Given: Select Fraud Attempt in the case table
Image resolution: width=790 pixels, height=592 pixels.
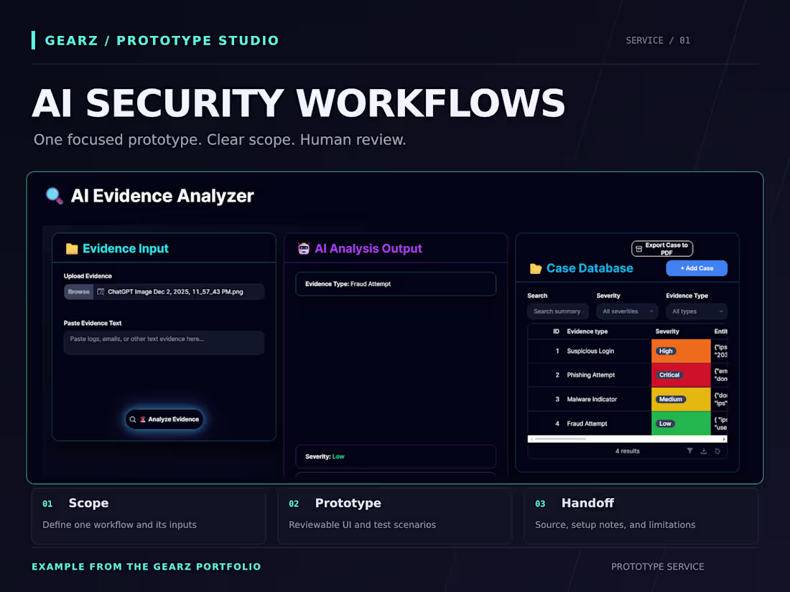Looking at the screenshot, I should pyautogui.click(x=627, y=423).
